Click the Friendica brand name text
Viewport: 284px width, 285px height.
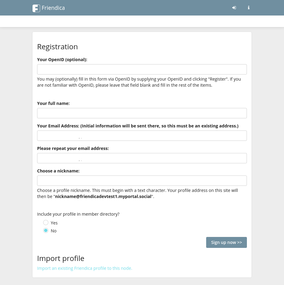click(53, 8)
